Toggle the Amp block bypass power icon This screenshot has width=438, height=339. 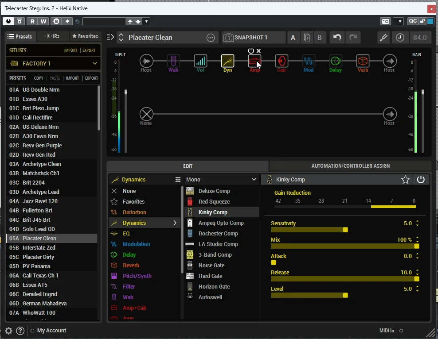(251, 50)
